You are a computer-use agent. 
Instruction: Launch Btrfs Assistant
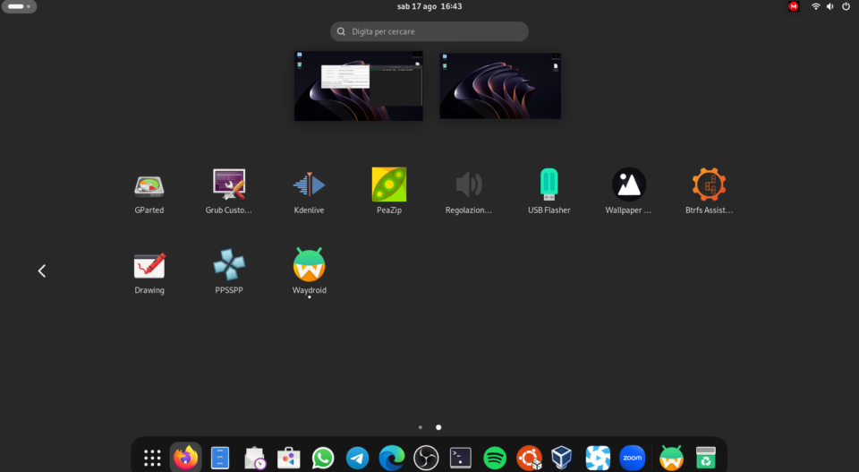tap(709, 185)
